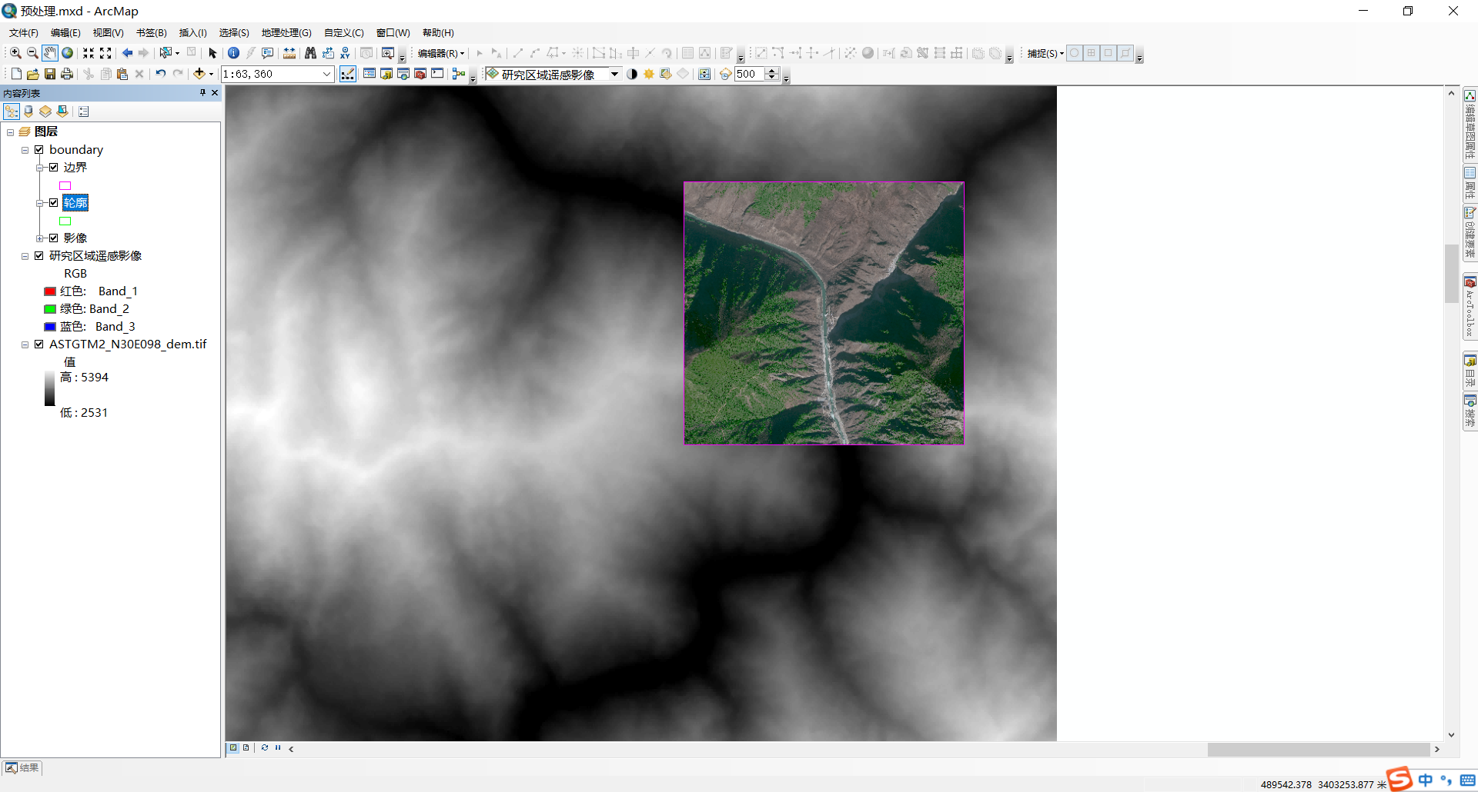This screenshot has height=792, width=1478.
Task: Save the map document
Action: coord(50,74)
